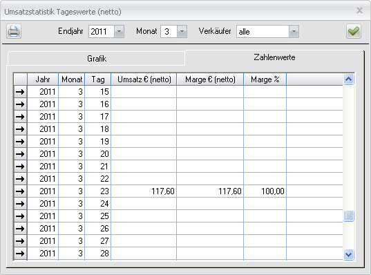The width and height of the screenshot is (371, 275).
Task: Click the arrow icon for day 15 row
Action: pyautogui.click(x=20, y=92)
